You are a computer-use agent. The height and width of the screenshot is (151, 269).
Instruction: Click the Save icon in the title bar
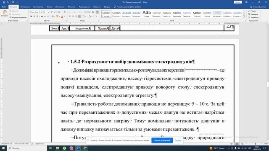(4, 2)
